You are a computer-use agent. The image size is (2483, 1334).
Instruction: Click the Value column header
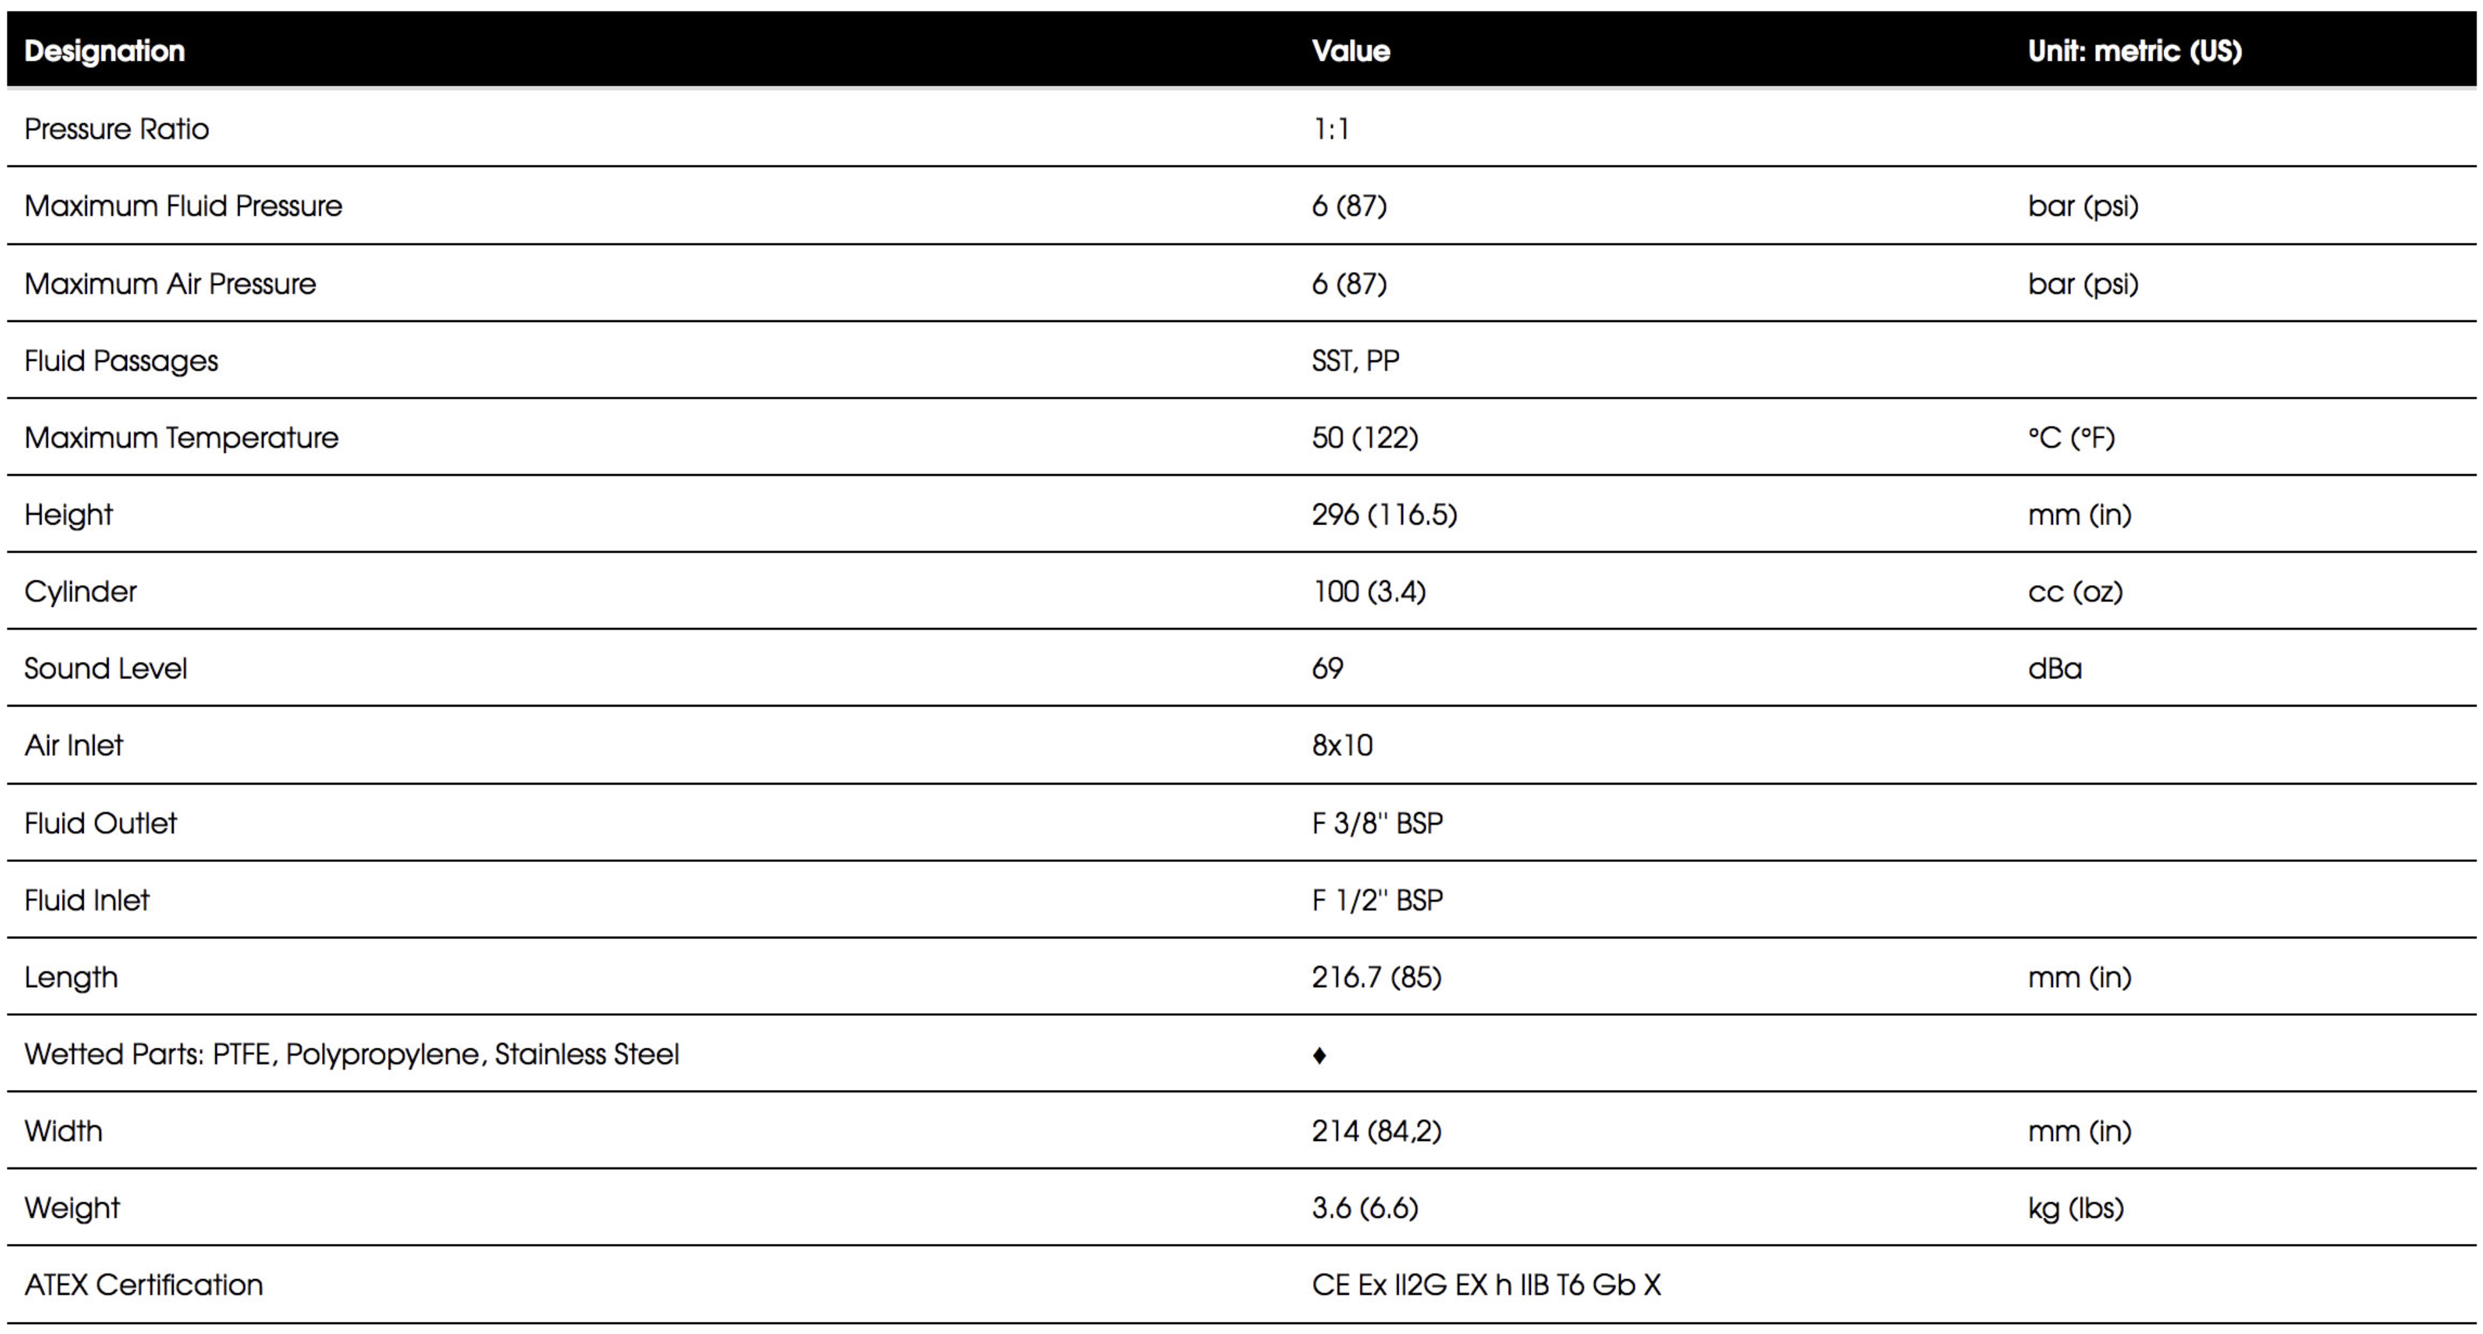click(1350, 51)
